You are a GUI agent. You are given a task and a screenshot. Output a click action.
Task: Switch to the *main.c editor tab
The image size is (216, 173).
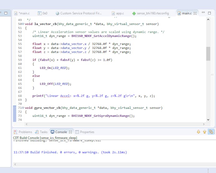pyautogui.click(x=24, y=13)
